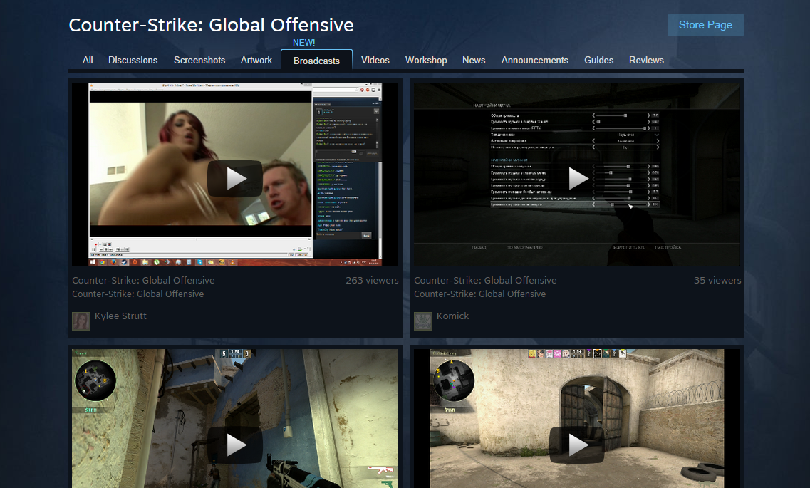The width and height of the screenshot is (810, 488).
Task: Switch to the Reviews tab
Action: [x=646, y=61]
